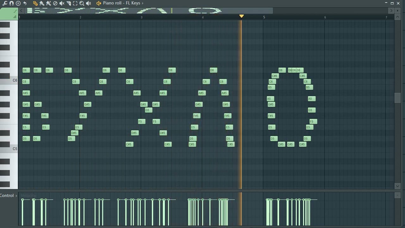Select the first D6 note in bar 1

[26, 70]
